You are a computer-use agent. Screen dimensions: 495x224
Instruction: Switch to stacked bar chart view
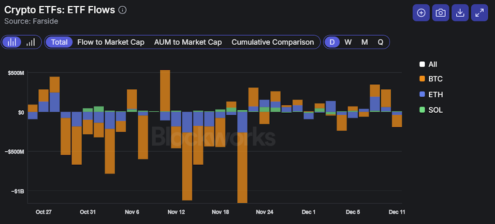pos(12,42)
